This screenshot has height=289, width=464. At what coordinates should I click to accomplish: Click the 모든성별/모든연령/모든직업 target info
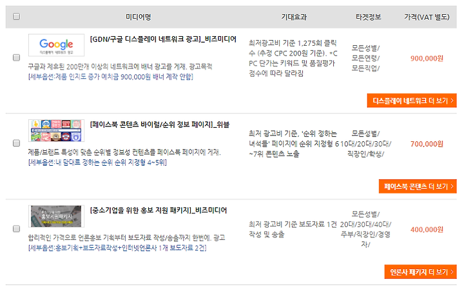click(x=365, y=58)
